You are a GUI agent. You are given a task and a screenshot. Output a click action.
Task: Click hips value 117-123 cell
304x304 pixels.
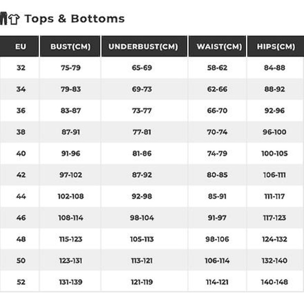click(275, 217)
